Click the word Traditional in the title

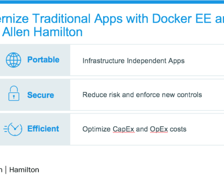61,19
